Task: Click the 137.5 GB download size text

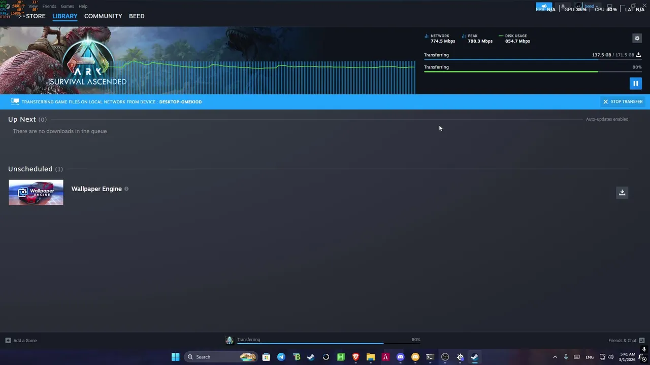Action: pos(601,55)
